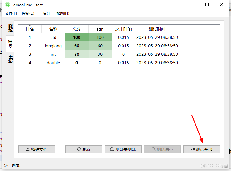Click the 选手列表... status bar text
This screenshot has height=171, width=231.
[x=13, y=165]
